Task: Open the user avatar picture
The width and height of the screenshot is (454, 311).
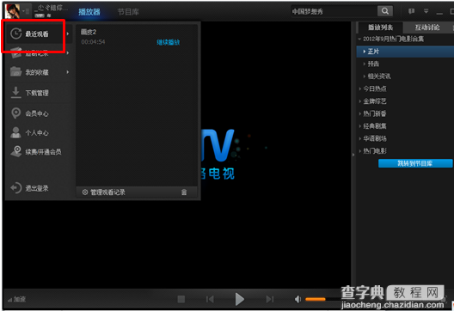Action: coord(12,11)
